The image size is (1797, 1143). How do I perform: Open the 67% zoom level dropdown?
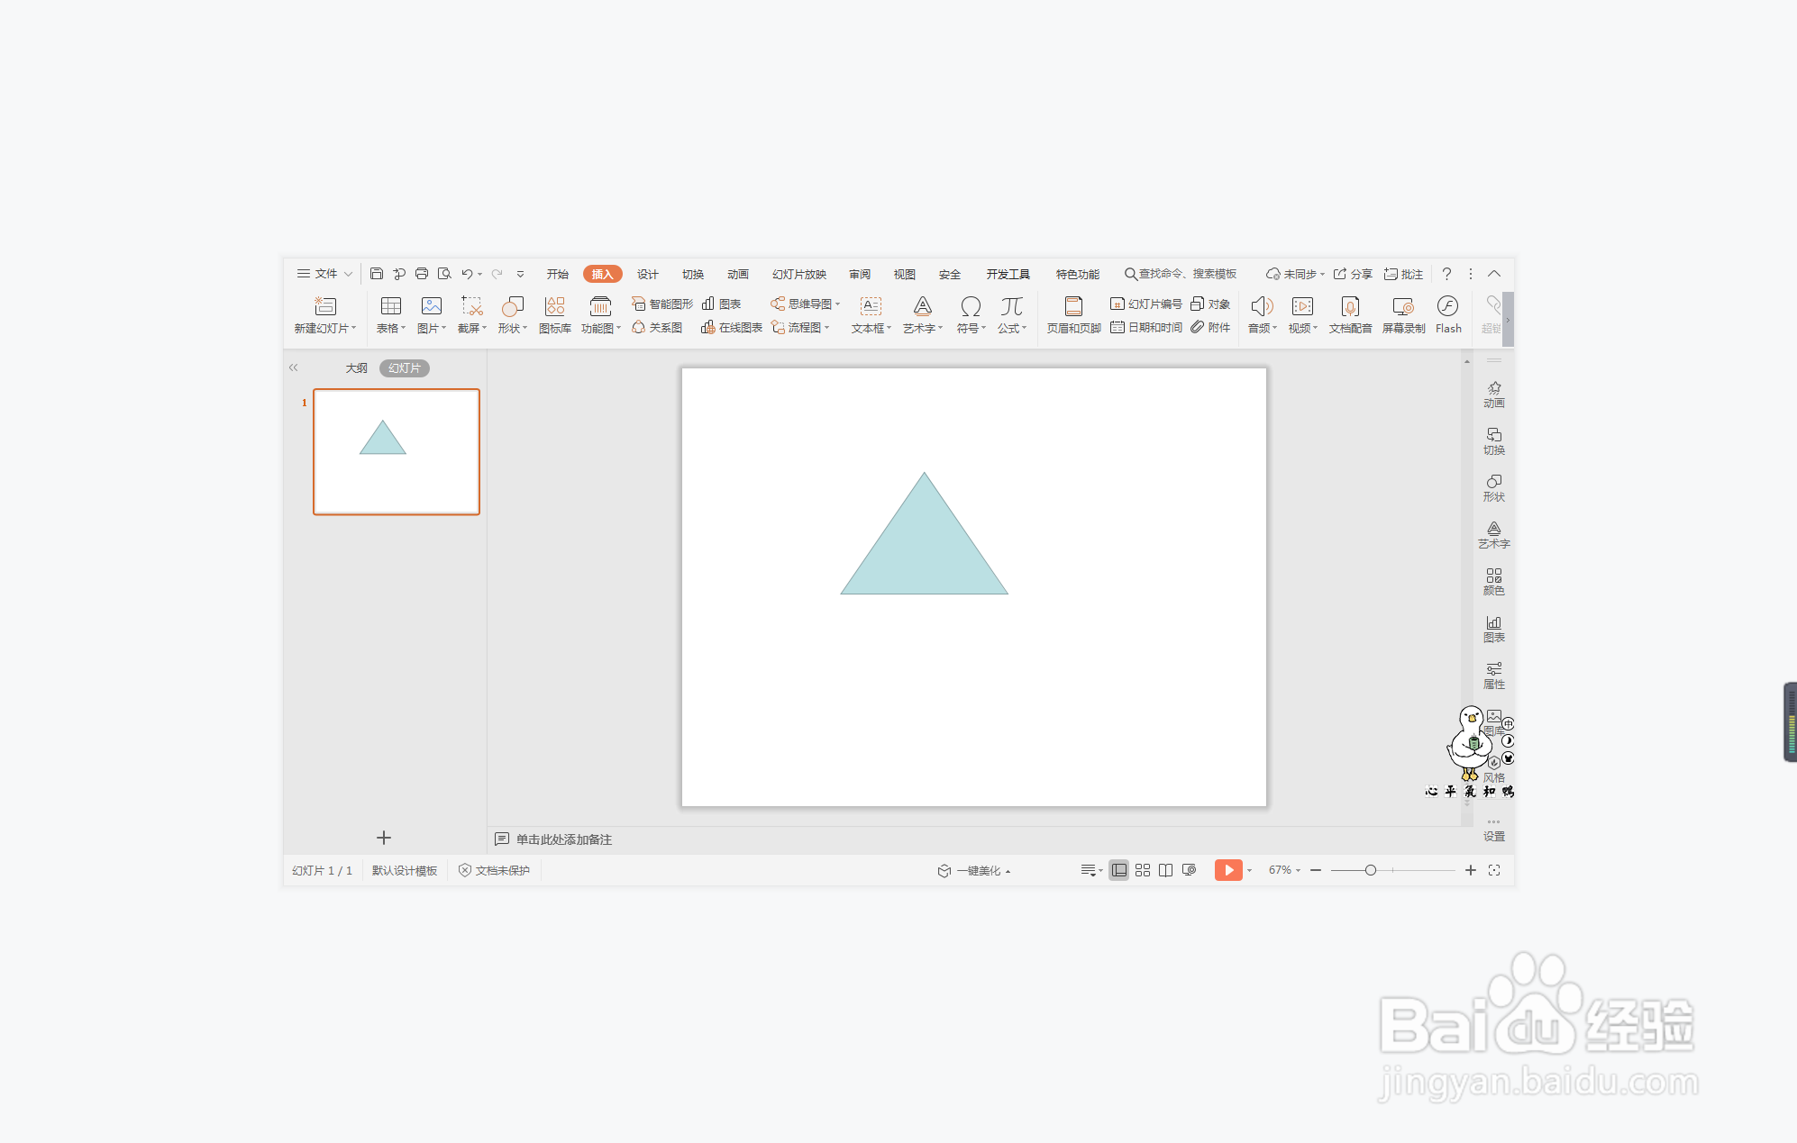(x=1284, y=870)
